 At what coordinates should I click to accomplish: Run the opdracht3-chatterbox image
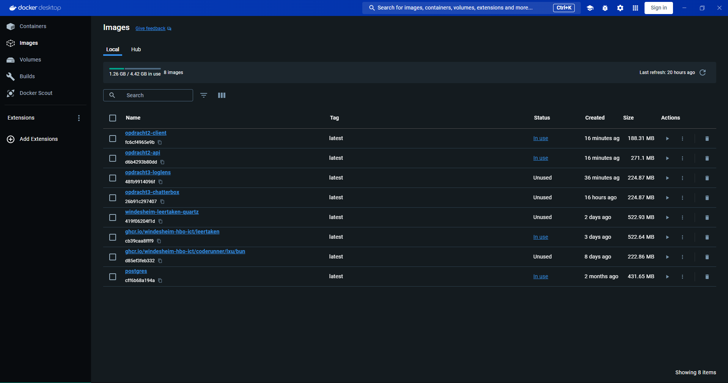(667, 198)
